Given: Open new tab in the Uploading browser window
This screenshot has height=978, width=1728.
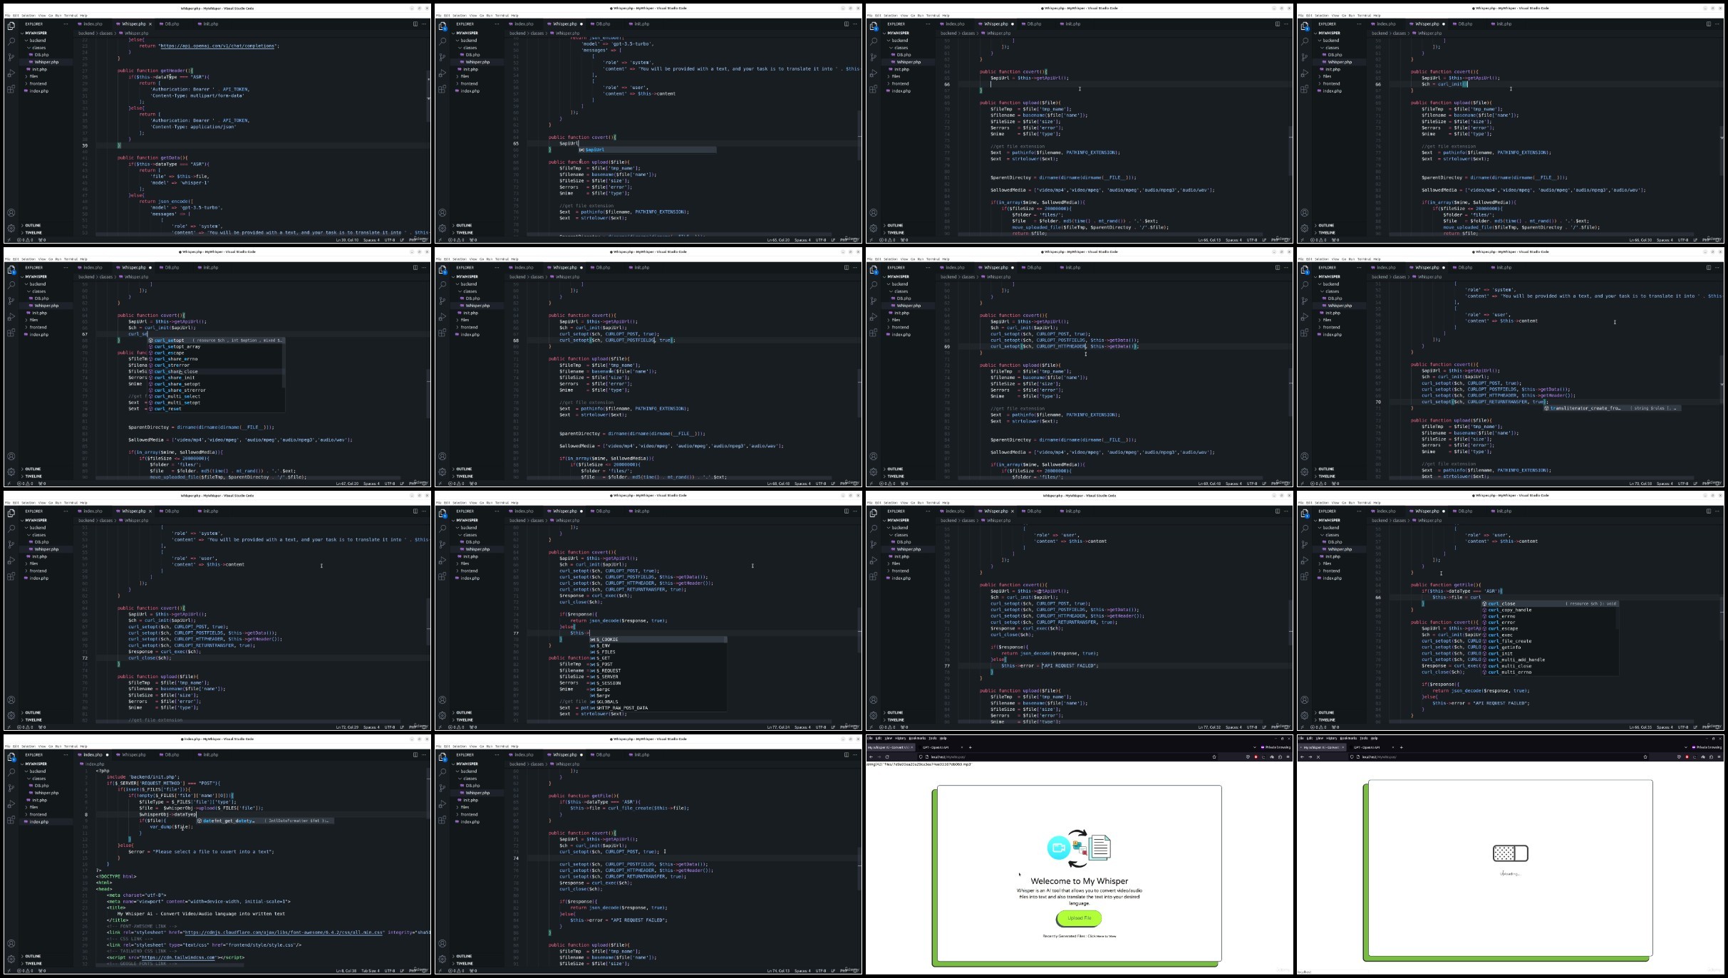Looking at the screenshot, I should [1401, 747].
